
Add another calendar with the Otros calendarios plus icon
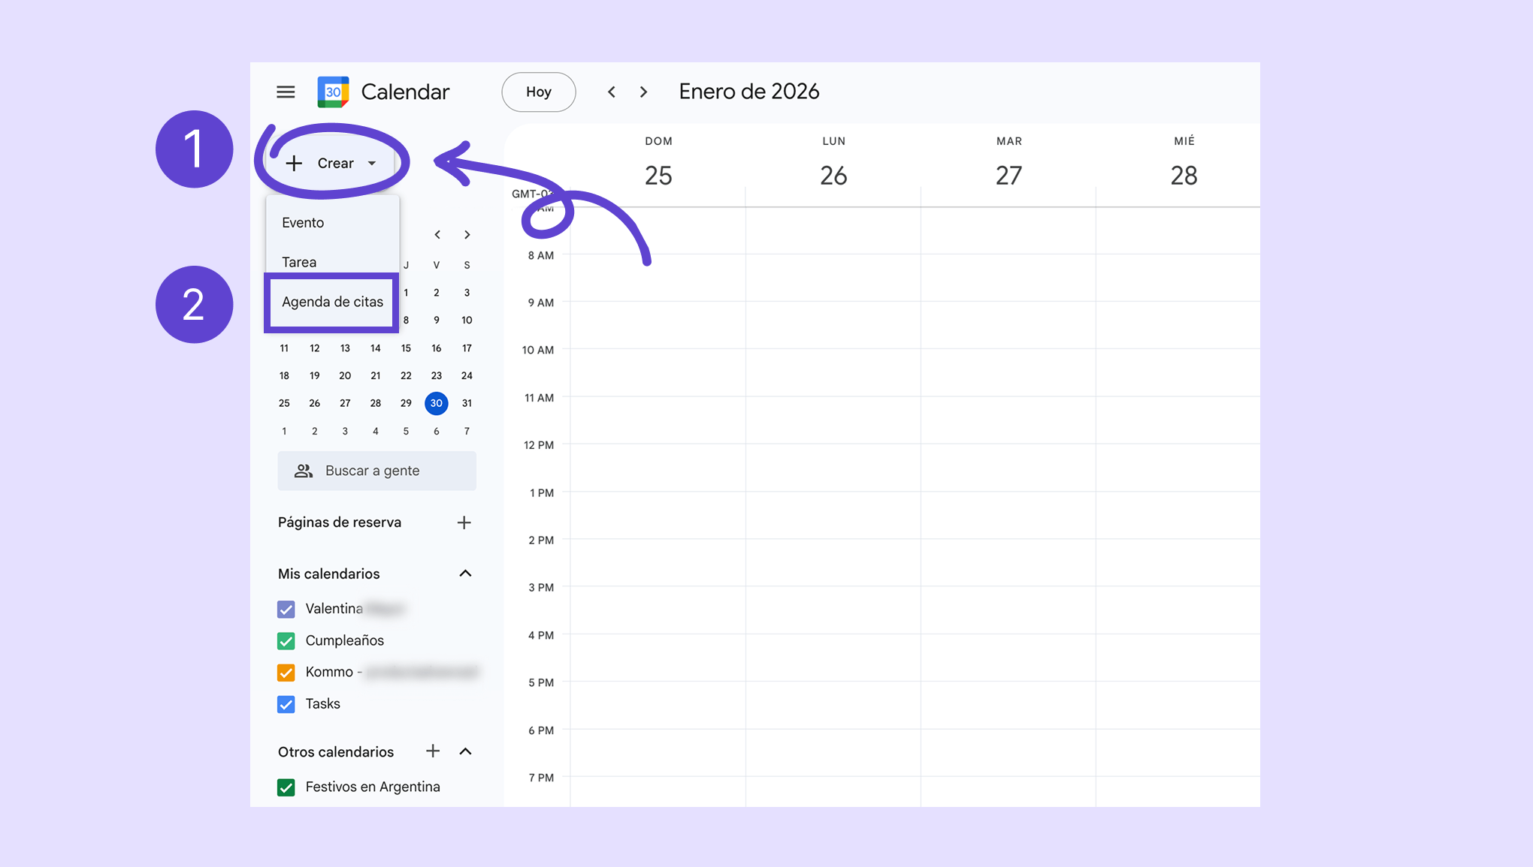[433, 751]
